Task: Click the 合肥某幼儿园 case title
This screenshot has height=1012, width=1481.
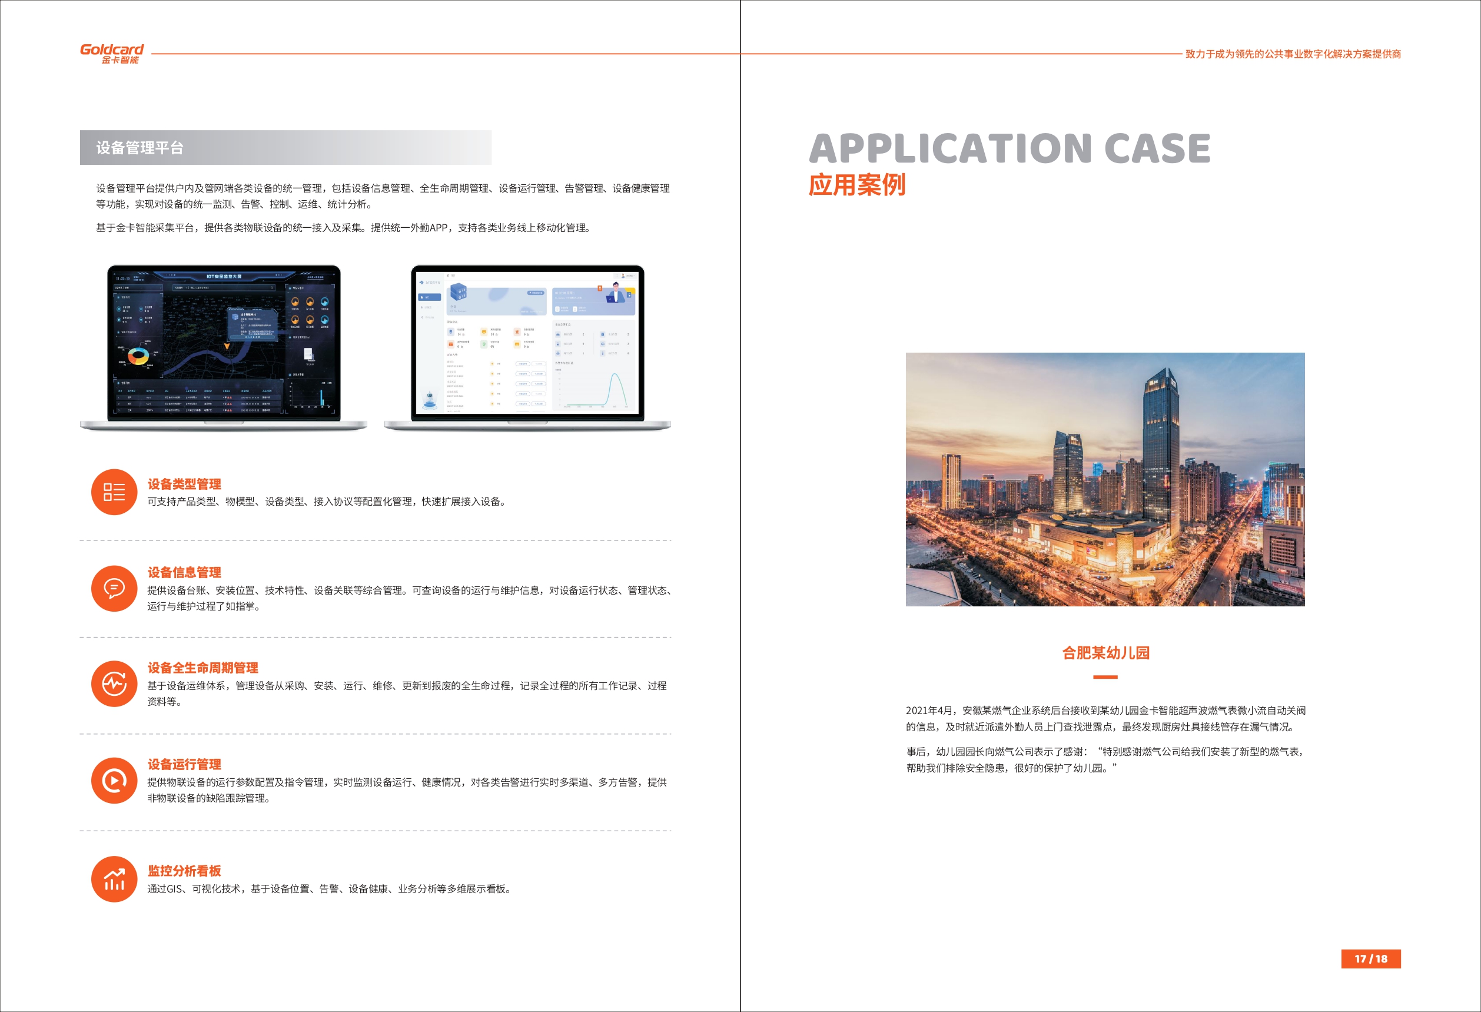Action: (1105, 652)
